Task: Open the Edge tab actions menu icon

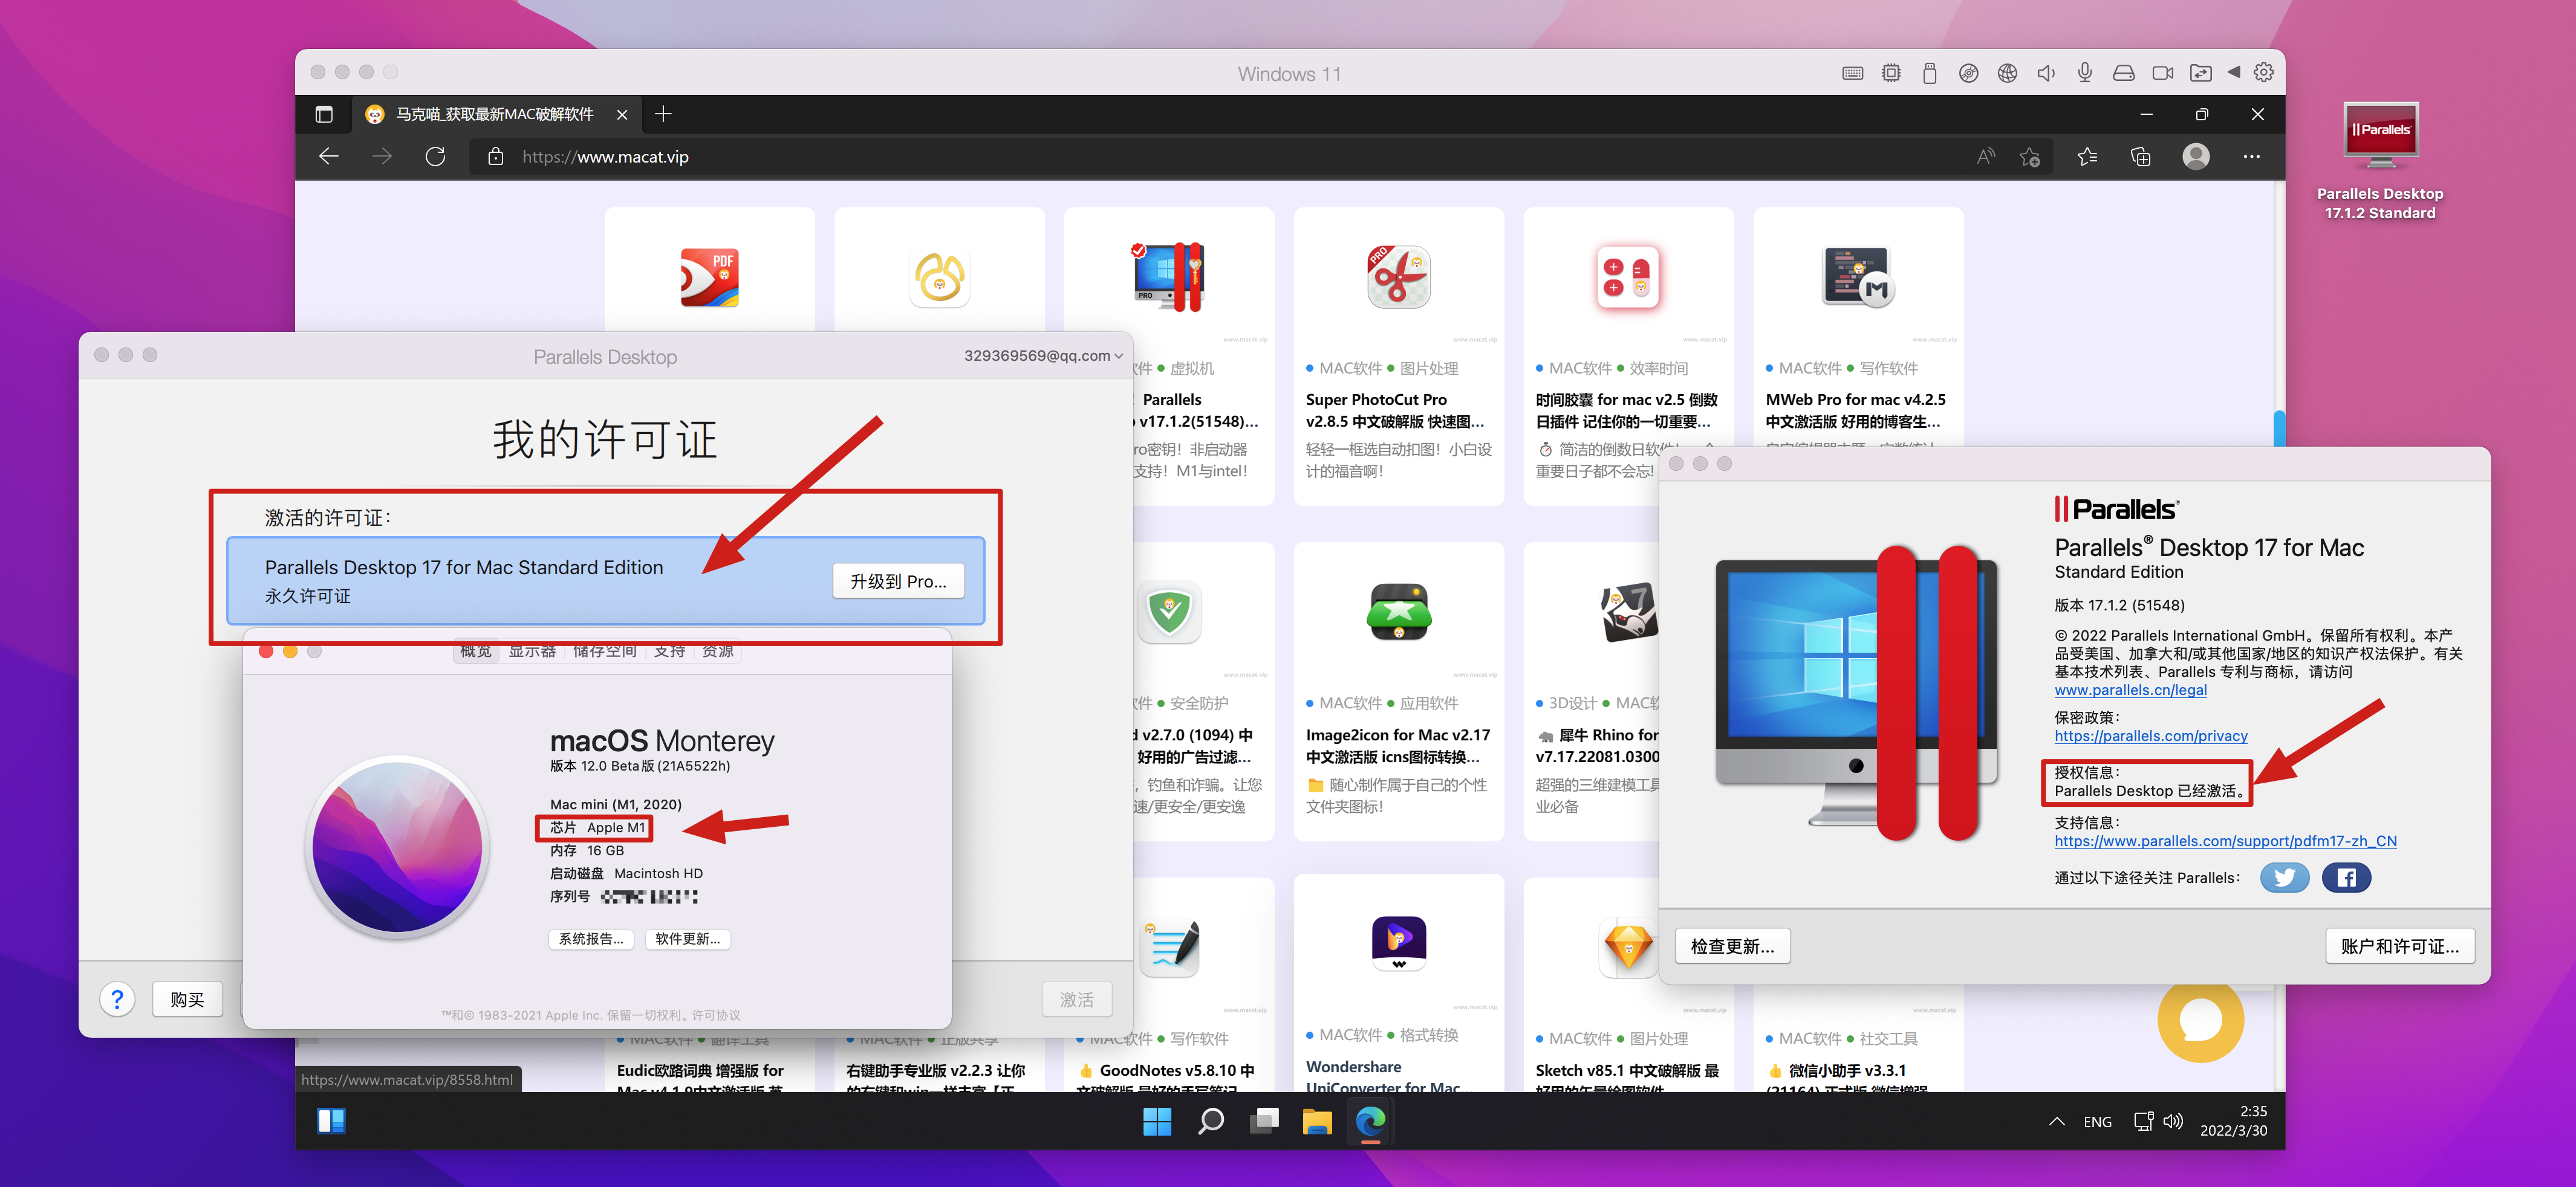Action: (324, 114)
